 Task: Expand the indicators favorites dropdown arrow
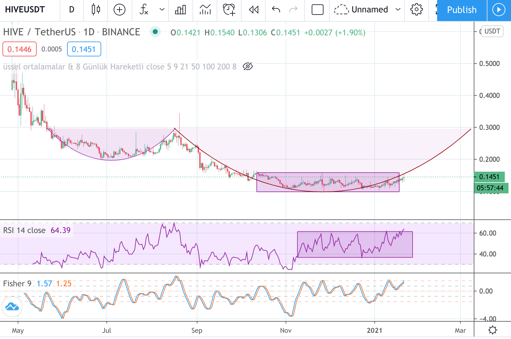click(x=162, y=10)
